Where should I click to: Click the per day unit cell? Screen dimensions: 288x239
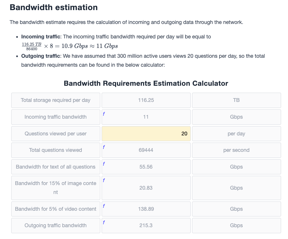tap(237, 134)
